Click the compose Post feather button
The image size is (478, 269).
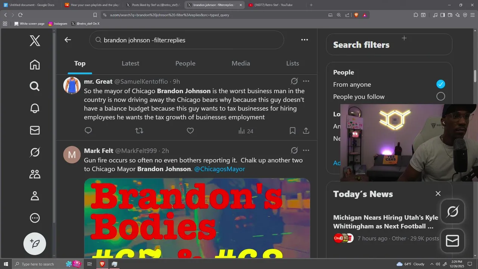tap(35, 244)
